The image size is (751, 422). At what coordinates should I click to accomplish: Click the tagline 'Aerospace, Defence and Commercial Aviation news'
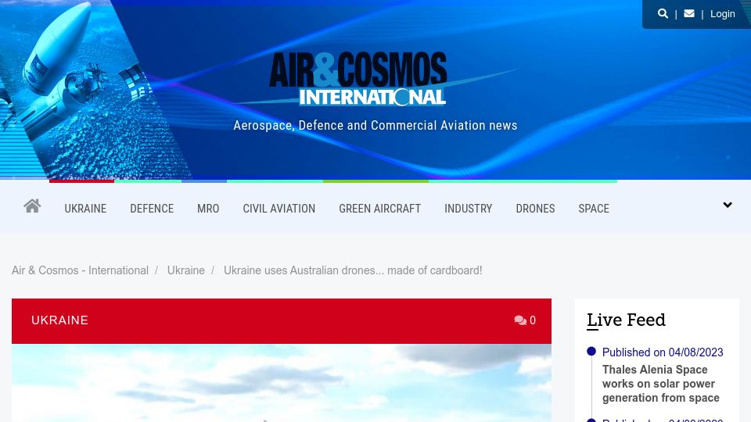(x=375, y=125)
